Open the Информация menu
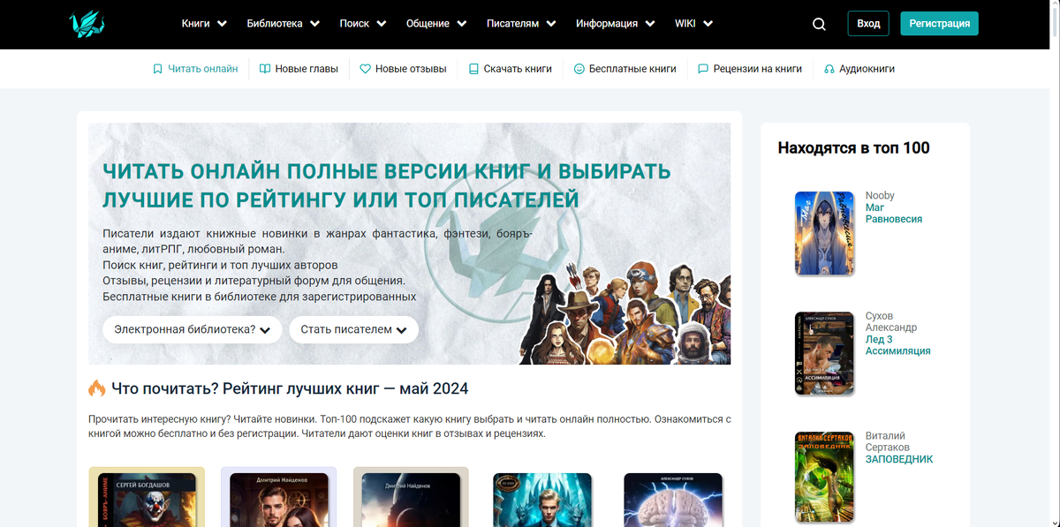The height and width of the screenshot is (527, 1060). tap(607, 24)
